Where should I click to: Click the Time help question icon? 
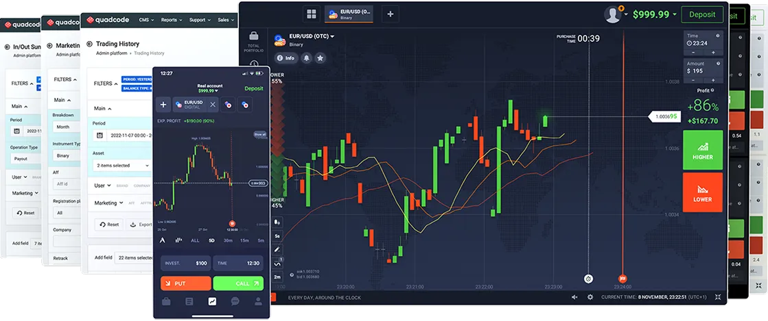[718, 36]
